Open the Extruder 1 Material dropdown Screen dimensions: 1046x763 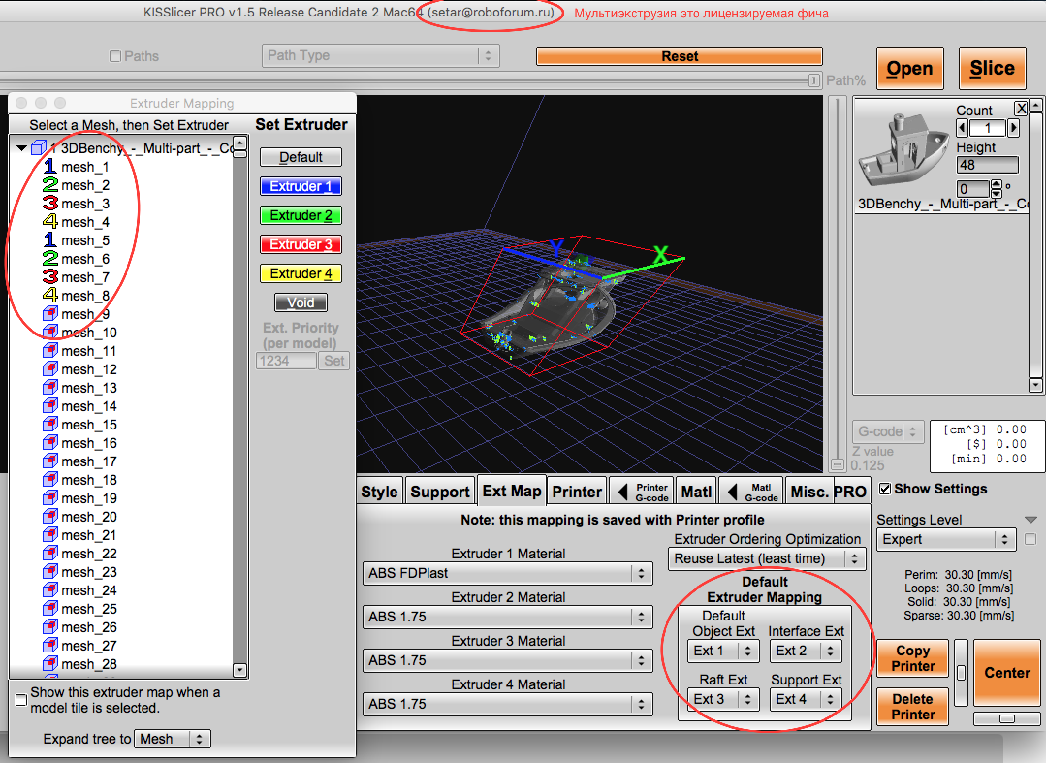click(507, 573)
